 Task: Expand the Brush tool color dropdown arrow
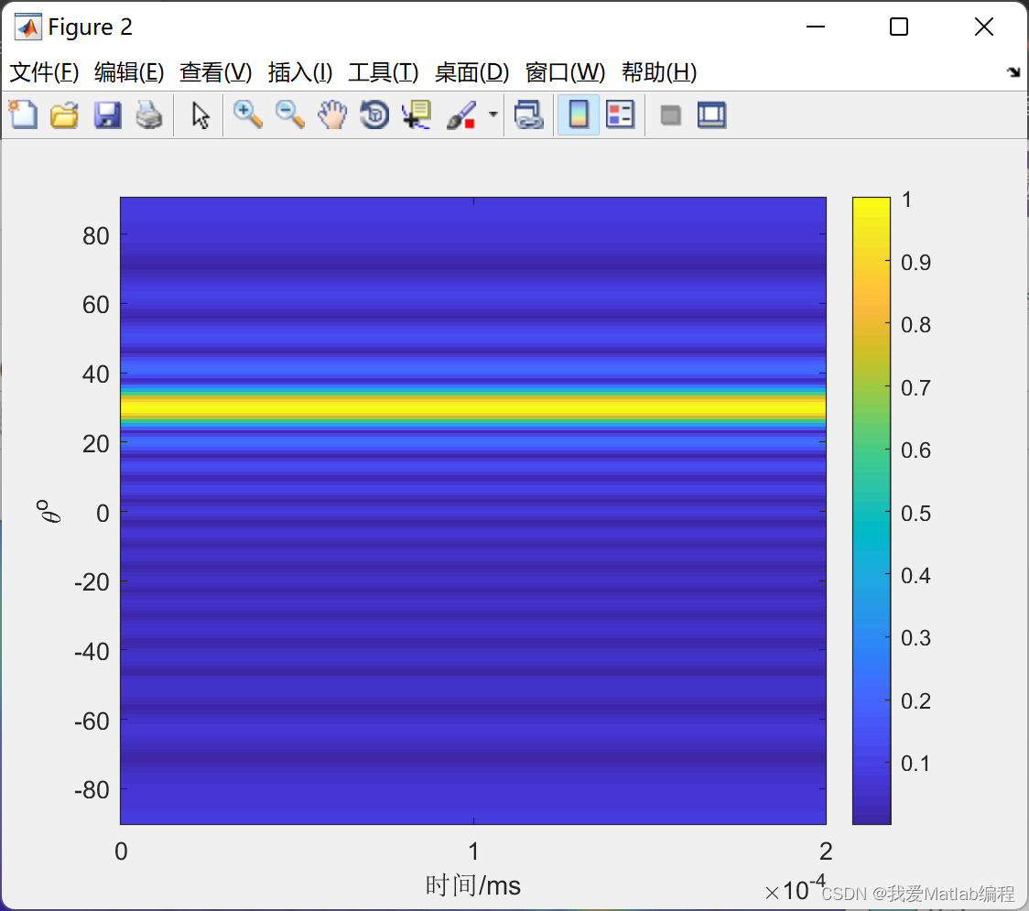[493, 114]
